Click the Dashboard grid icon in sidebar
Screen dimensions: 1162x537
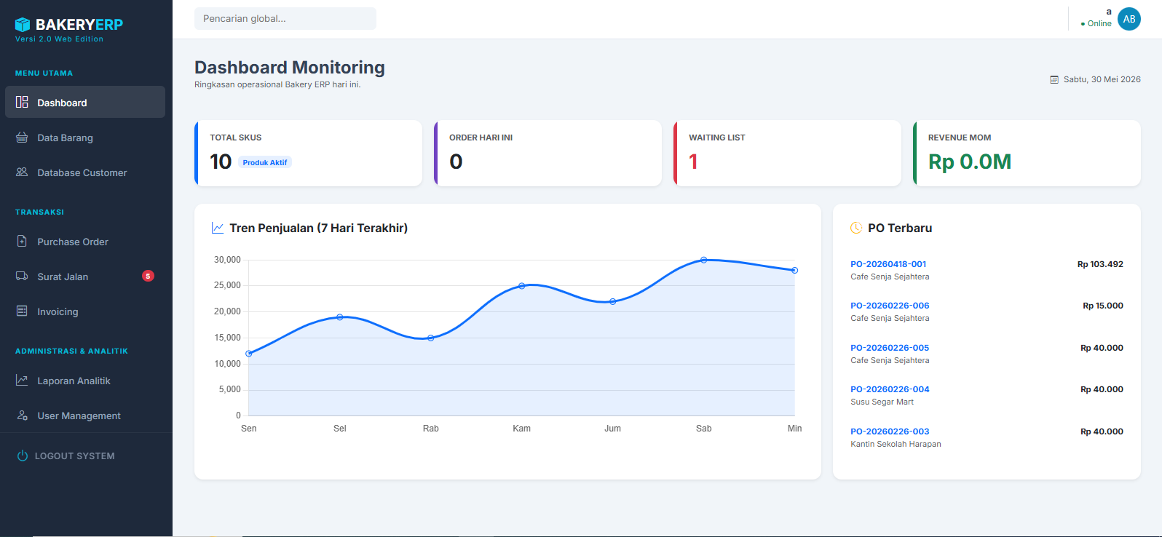(x=22, y=102)
